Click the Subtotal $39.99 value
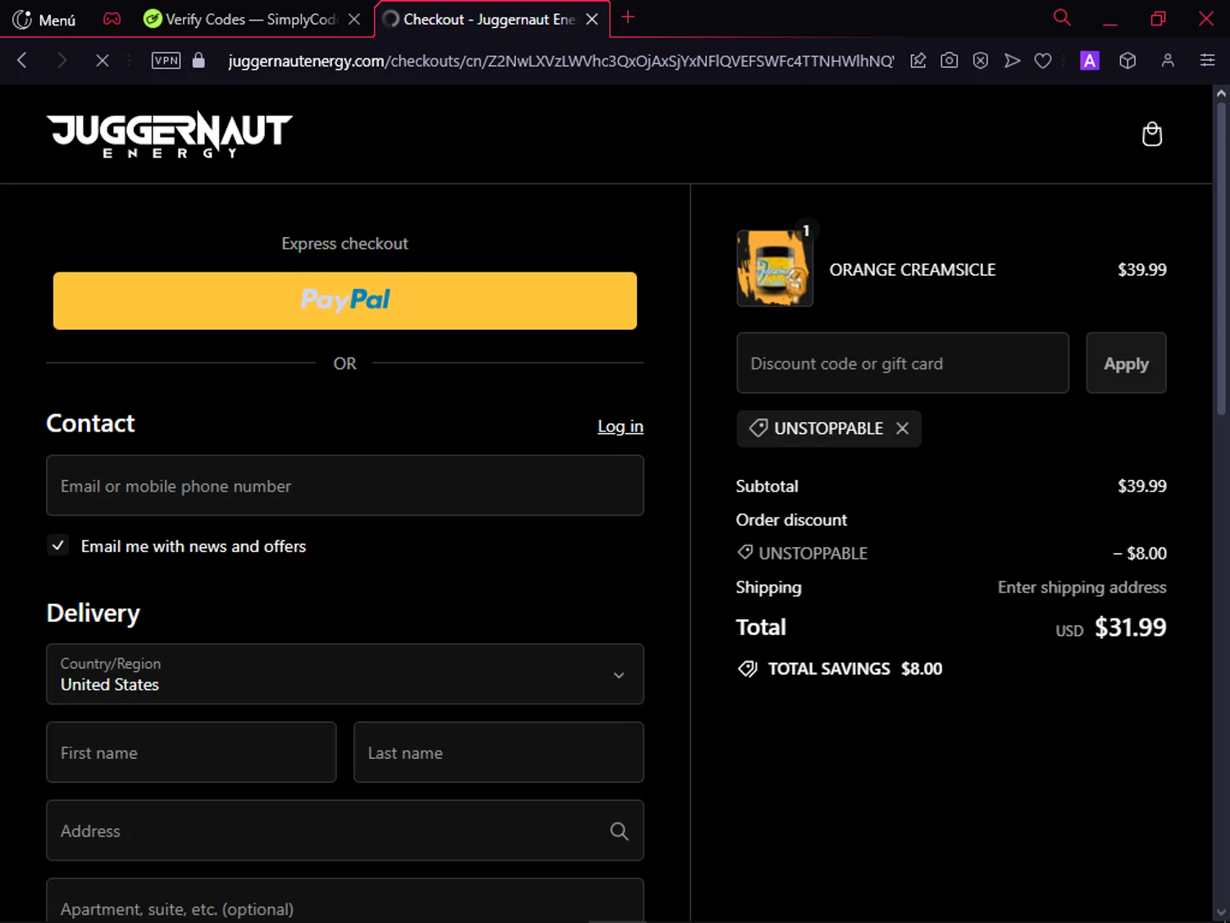 1141,486
